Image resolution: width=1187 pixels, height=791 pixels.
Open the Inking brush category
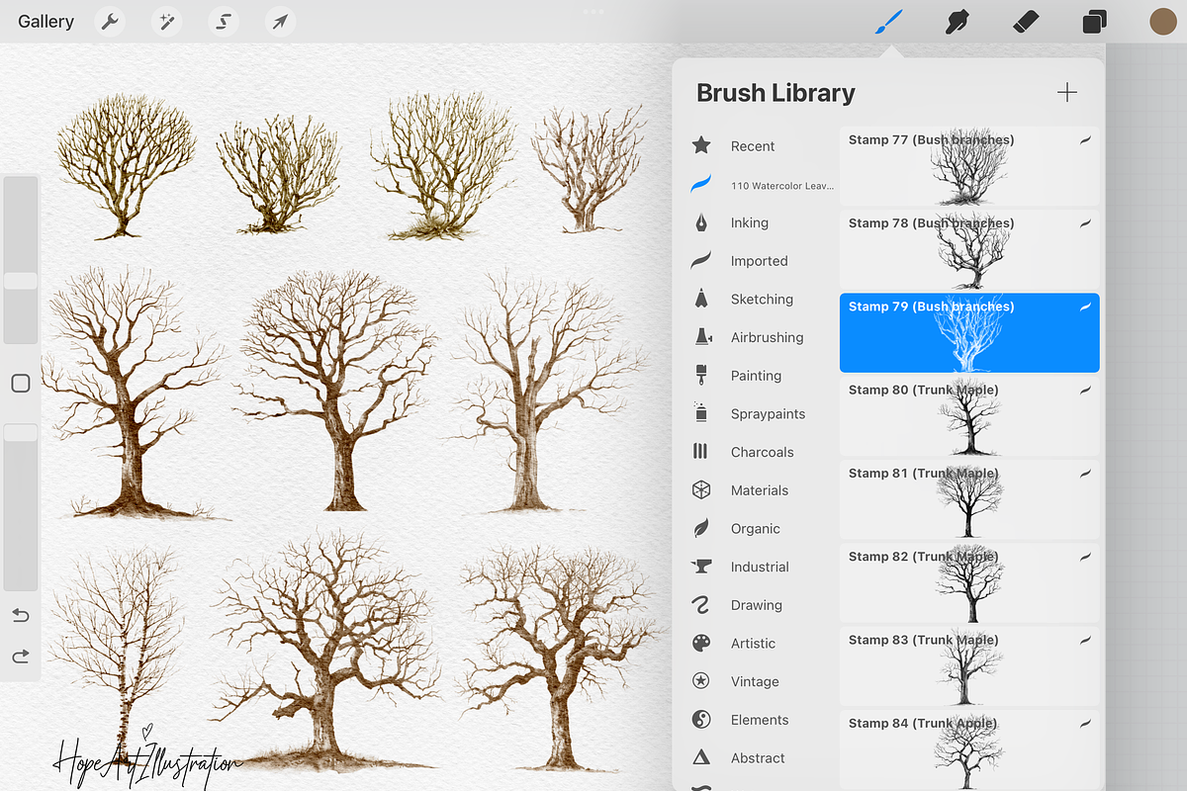pyautogui.click(x=748, y=222)
